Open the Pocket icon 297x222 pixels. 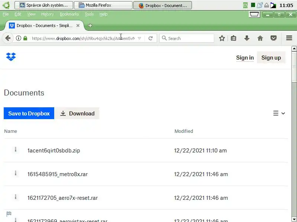pyautogui.click(x=274, y=38)
